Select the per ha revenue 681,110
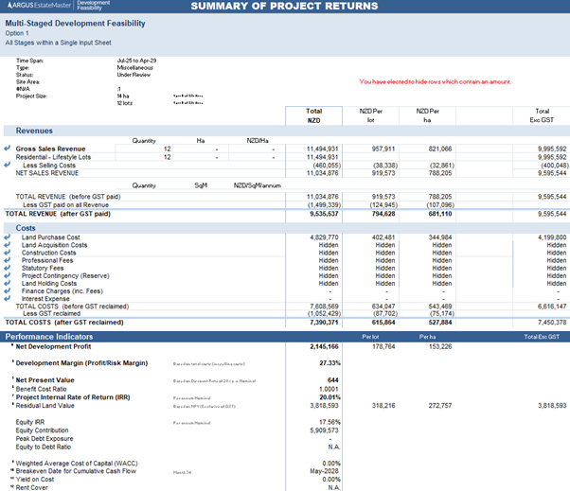The image size is (570, 491). click(440, 214)
